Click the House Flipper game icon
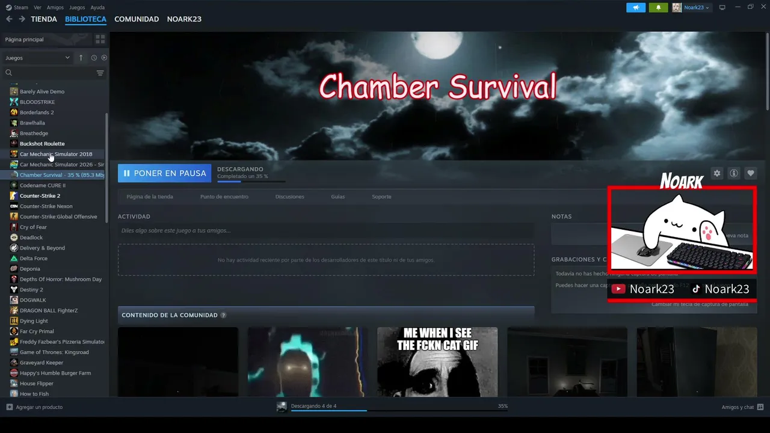Viewport: 770px width, 433px height. (14, 383)
